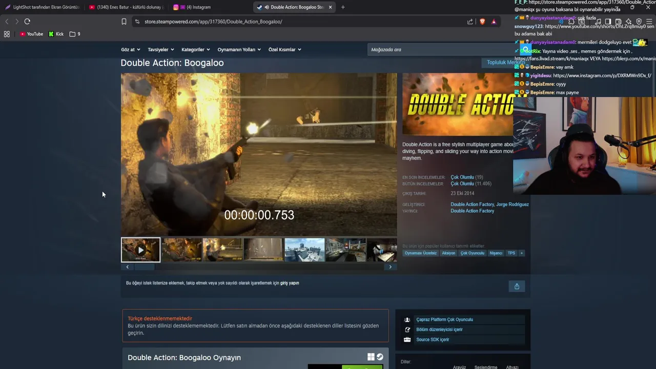
Task: Select the blue rooftop screenshot thumbnail
Action: 304,250
